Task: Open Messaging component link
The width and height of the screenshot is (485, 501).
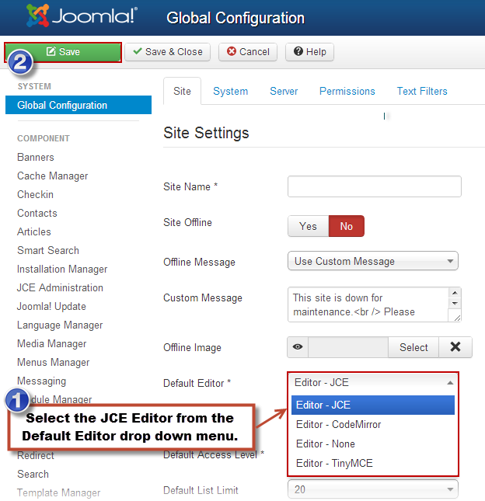Action: tap(41, 381)
